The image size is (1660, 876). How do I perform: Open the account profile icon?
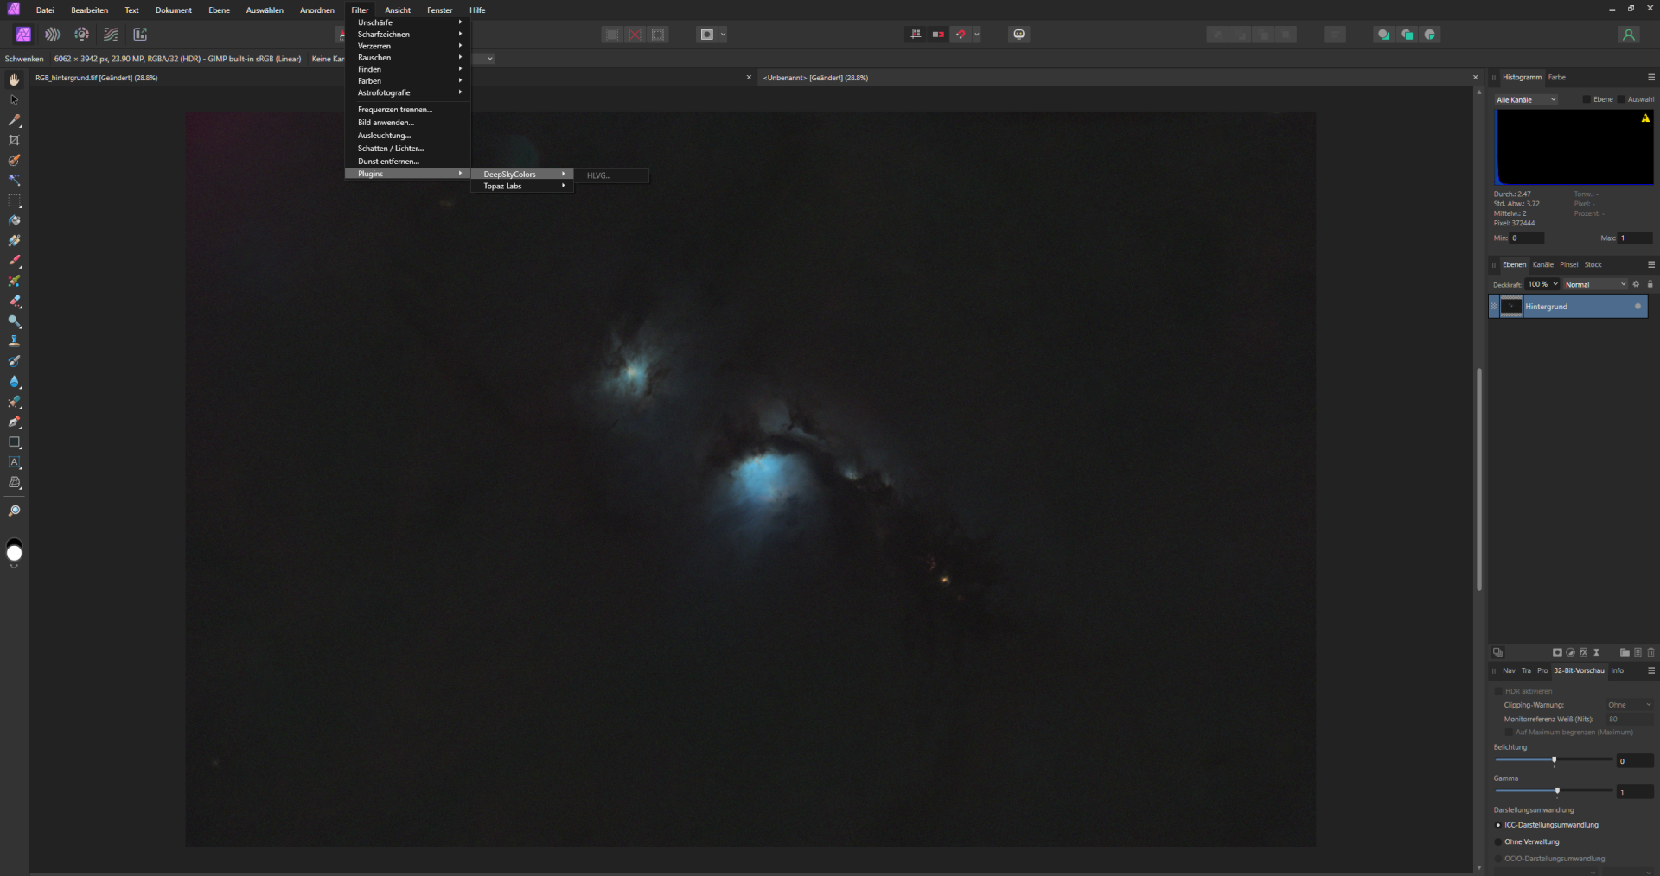[x=1629, y=35]
